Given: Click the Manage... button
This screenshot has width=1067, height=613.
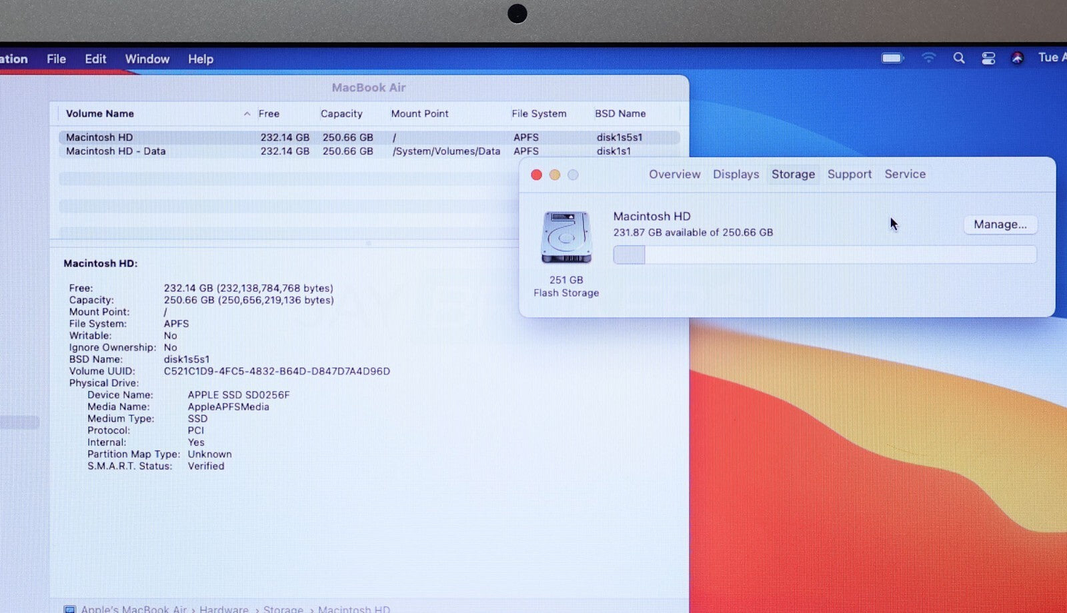Looking at the screenshot, I should tap(1000, 225).
